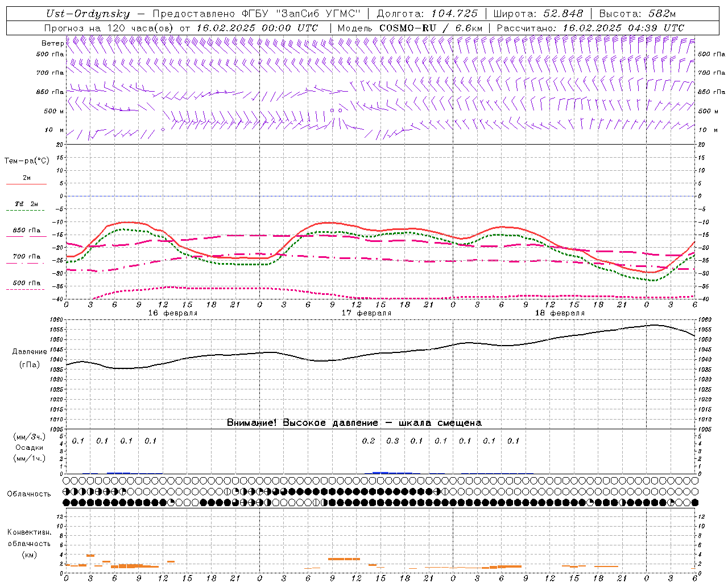Click the first filled cloud circle in bottom row
This screenshot has height=583, width=728.
tap(67, 503)
